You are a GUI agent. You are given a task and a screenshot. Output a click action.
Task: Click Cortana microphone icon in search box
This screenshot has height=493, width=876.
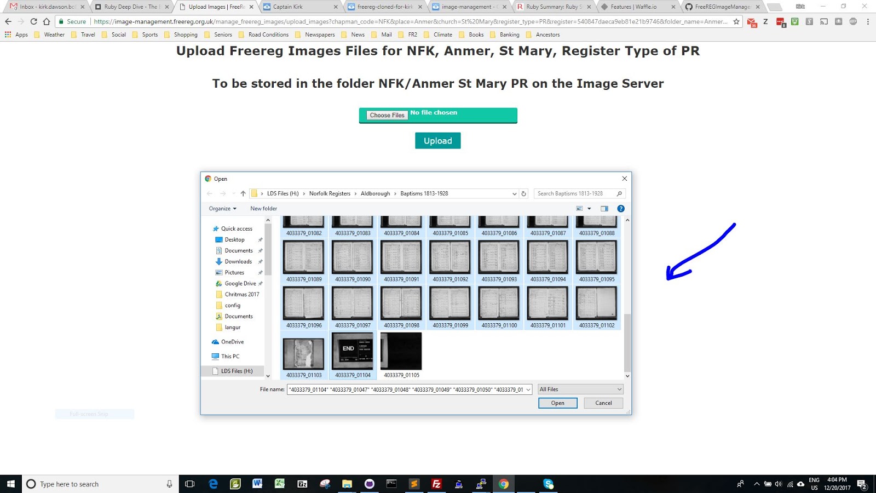pos(169,484)
